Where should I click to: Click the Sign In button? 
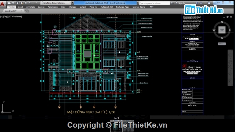coord(180,3)
